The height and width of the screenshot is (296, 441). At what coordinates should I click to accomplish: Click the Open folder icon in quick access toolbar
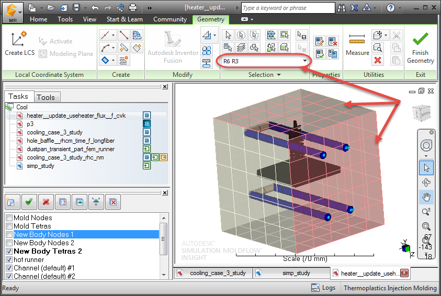[x=51, y=8]
